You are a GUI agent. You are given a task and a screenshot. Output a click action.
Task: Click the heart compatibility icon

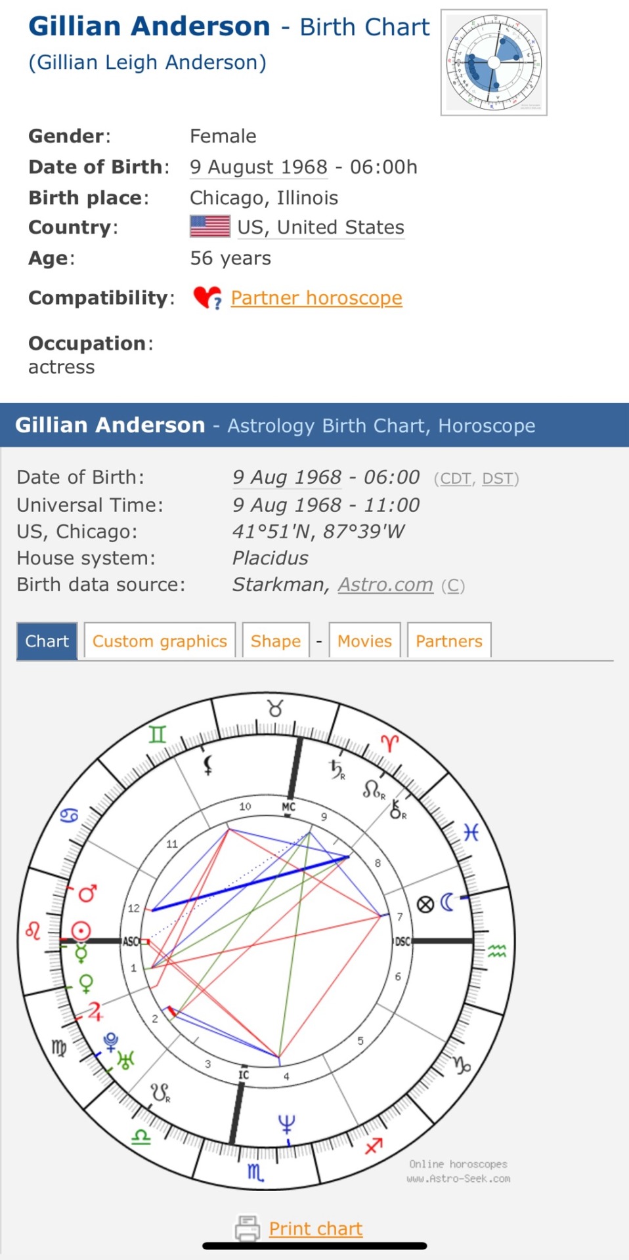pyautogui.click(x=207, y=298)
